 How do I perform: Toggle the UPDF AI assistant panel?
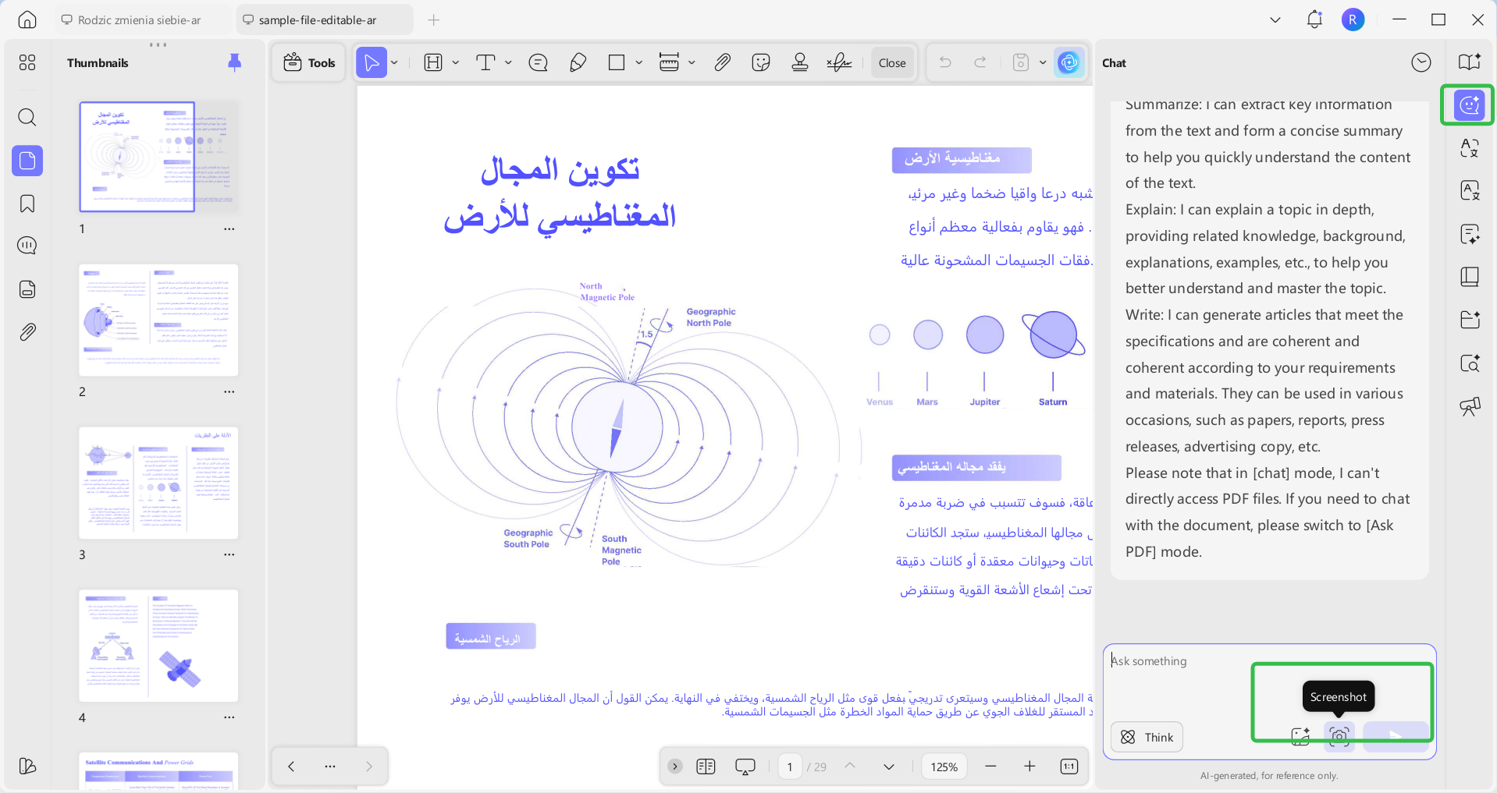click(x=1069, y=62)
